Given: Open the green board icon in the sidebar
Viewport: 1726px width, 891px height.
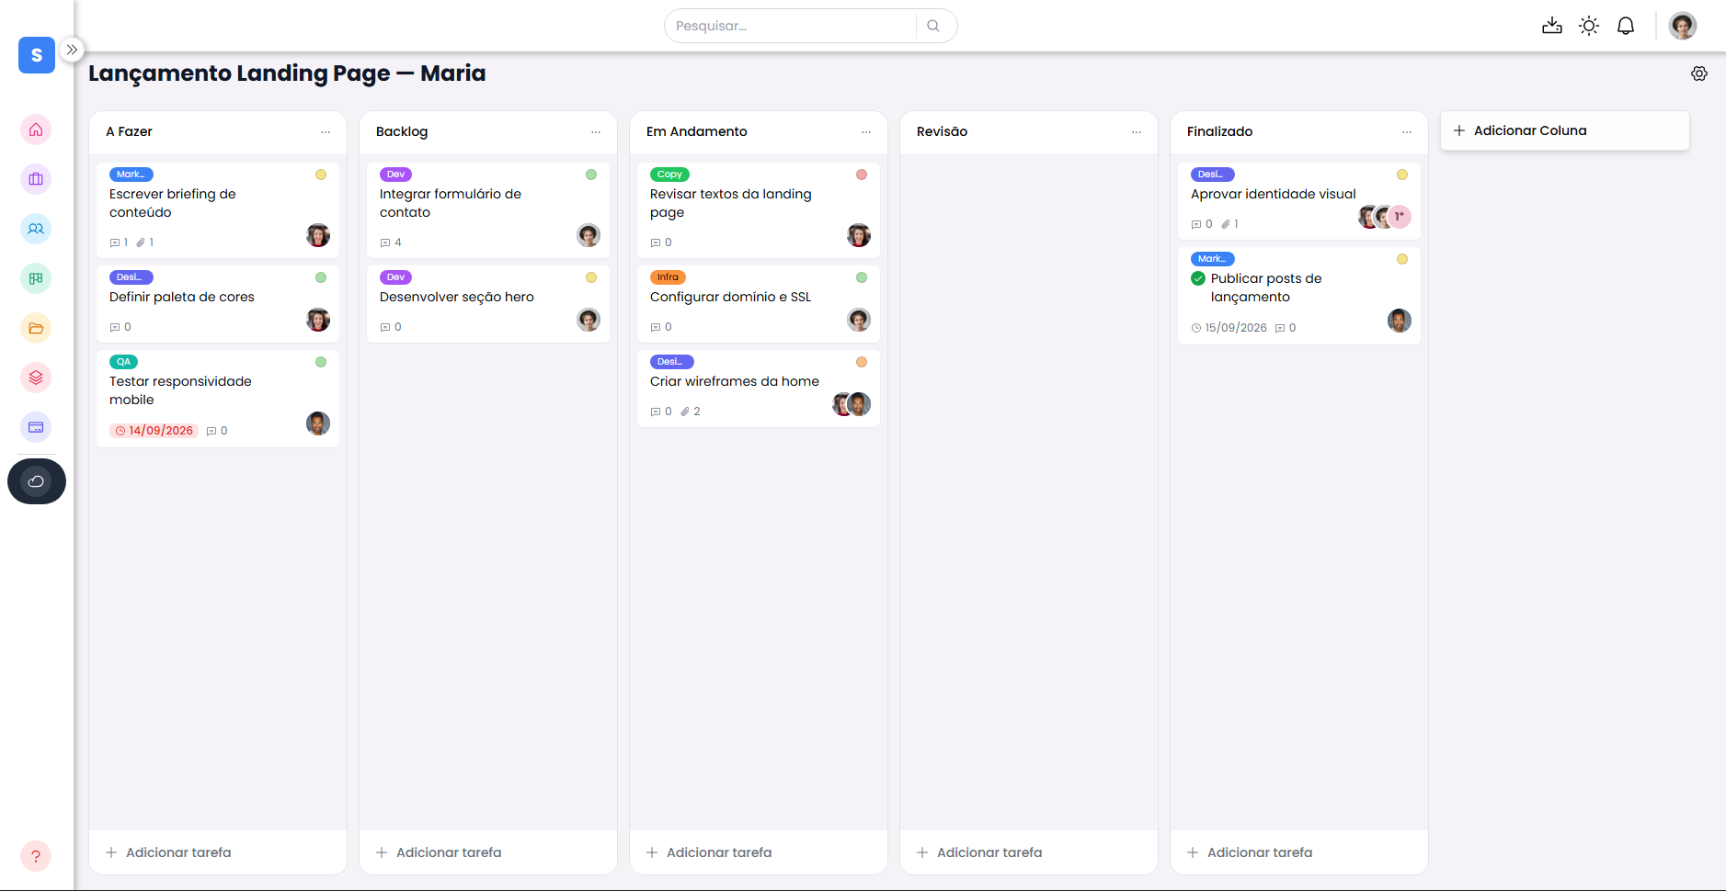Looking at the screenshot, I should pos(36,278).
